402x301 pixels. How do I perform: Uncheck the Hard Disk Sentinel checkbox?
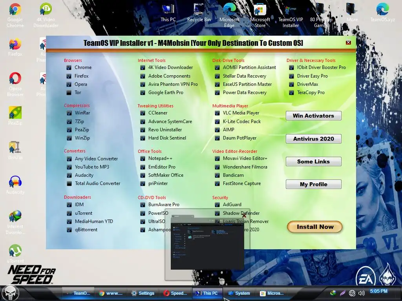tap(143, 138)
